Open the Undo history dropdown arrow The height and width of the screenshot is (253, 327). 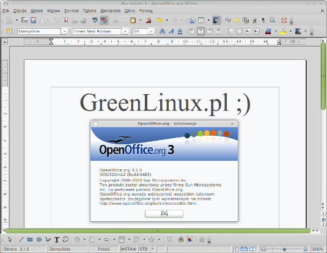pos(167,20)
